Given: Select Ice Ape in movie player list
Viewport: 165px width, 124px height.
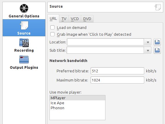Looking at the screenshot, I should (x=77, y=103).
